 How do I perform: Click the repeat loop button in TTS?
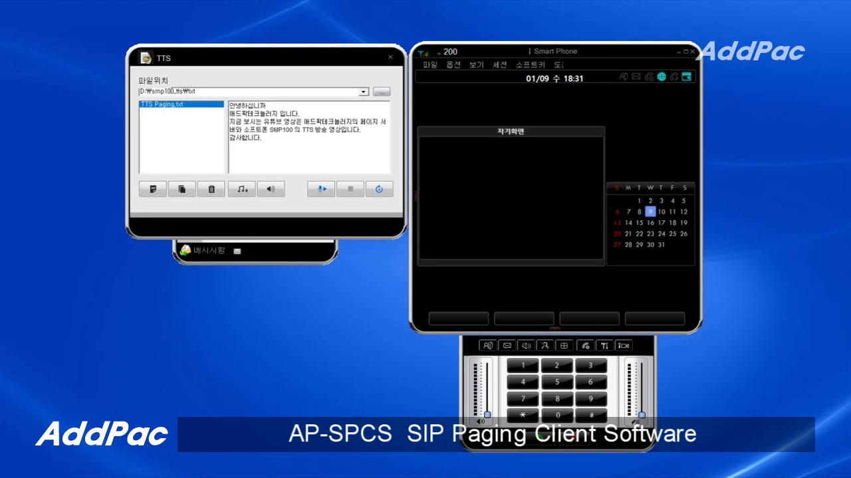click(x=380, y=189)
